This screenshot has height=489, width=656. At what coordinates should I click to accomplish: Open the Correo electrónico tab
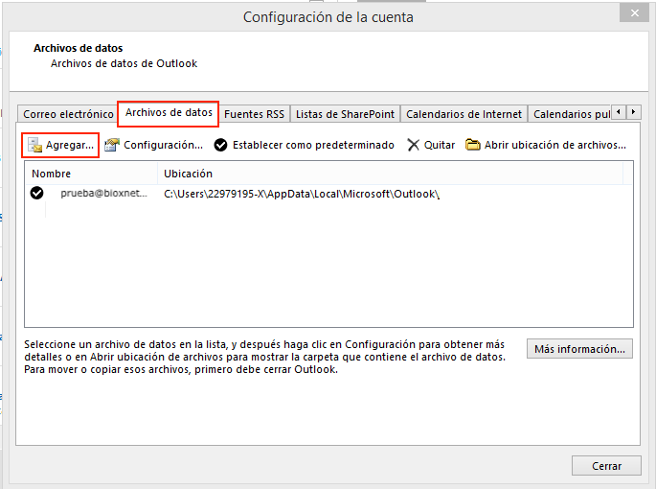pyautogui.click(x=68, y=114)
